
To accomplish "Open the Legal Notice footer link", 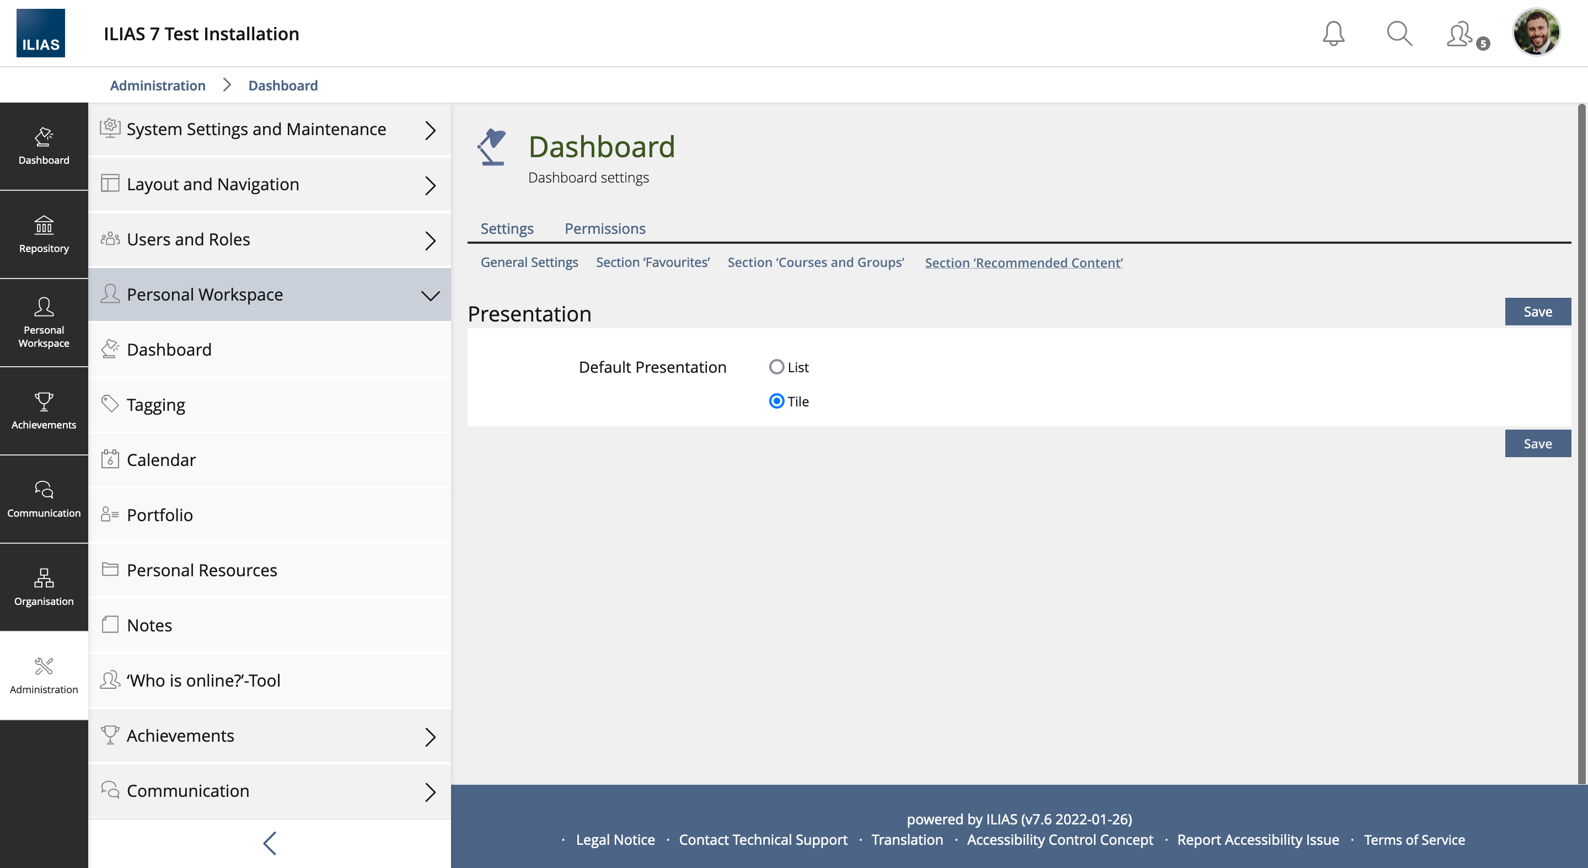I will pyautogui.click(x=615, y=840).
